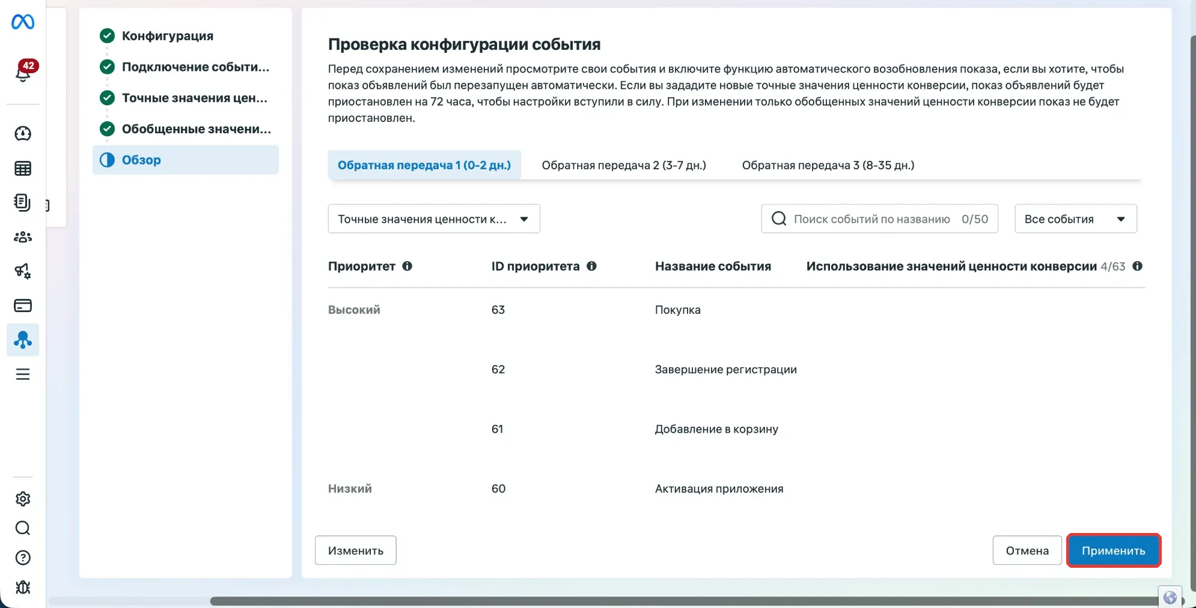The width and height of the screenshot is (1196, 608).
Task: Open the account overview gauge icon
Action: tap(23, 133)
